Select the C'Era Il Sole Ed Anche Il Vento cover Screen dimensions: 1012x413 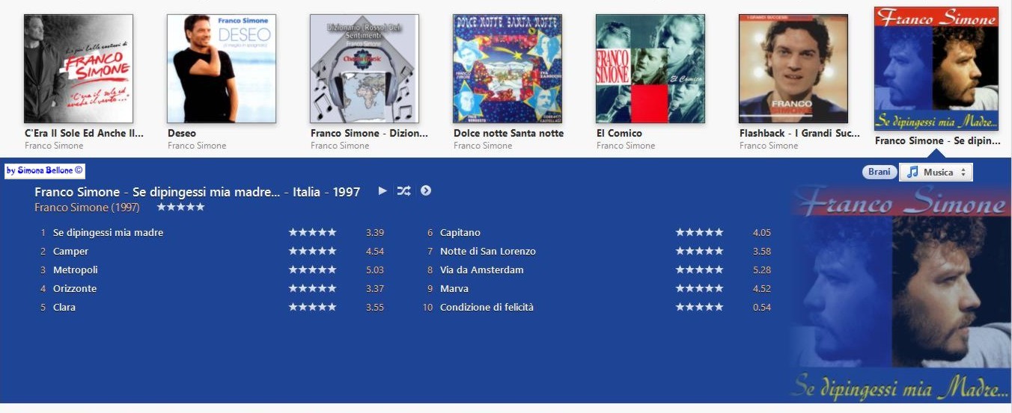[x=79, y=69]
